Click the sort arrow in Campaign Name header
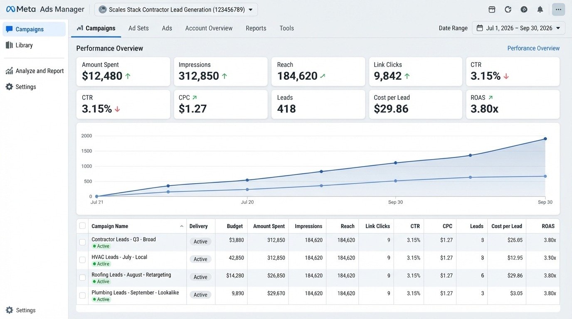 tap(182, 226)
